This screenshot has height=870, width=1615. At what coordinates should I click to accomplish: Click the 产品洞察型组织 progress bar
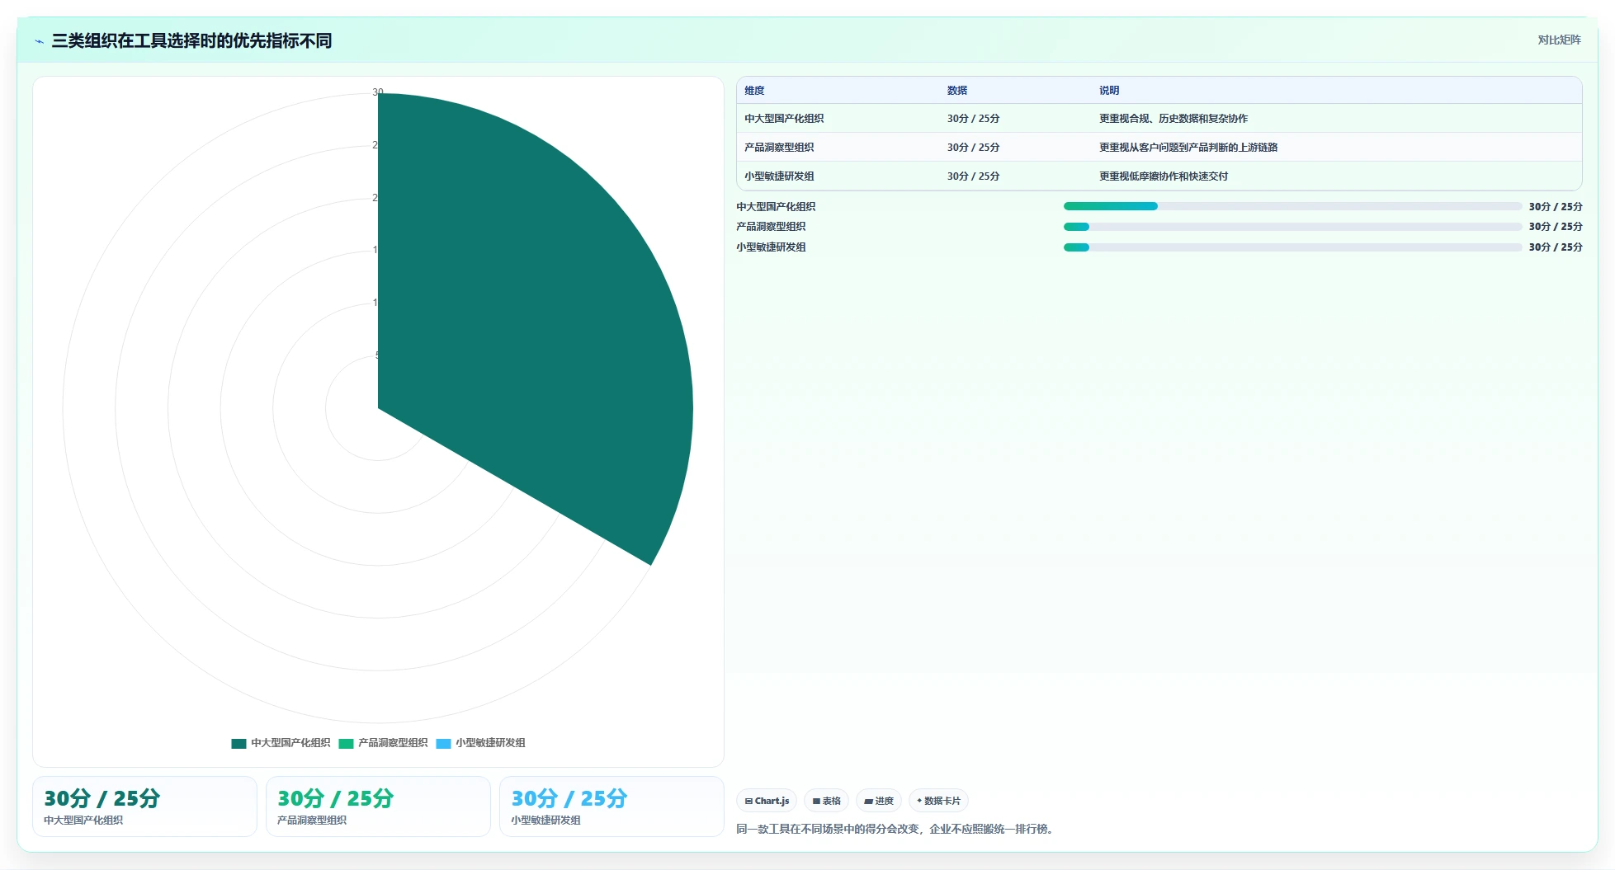(x=1292, y=227)
